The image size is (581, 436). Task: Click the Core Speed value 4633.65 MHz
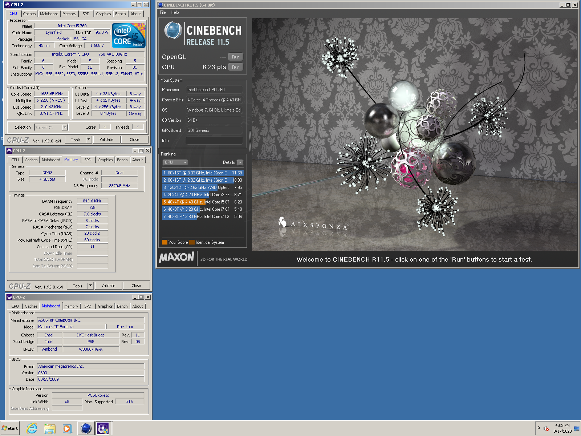click(51, 94)
